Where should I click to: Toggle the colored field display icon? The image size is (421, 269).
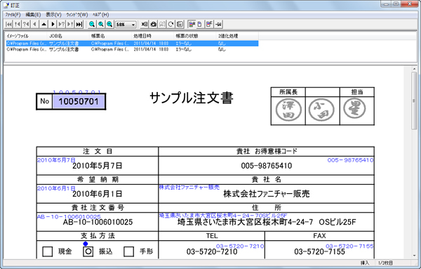[192, 24]
